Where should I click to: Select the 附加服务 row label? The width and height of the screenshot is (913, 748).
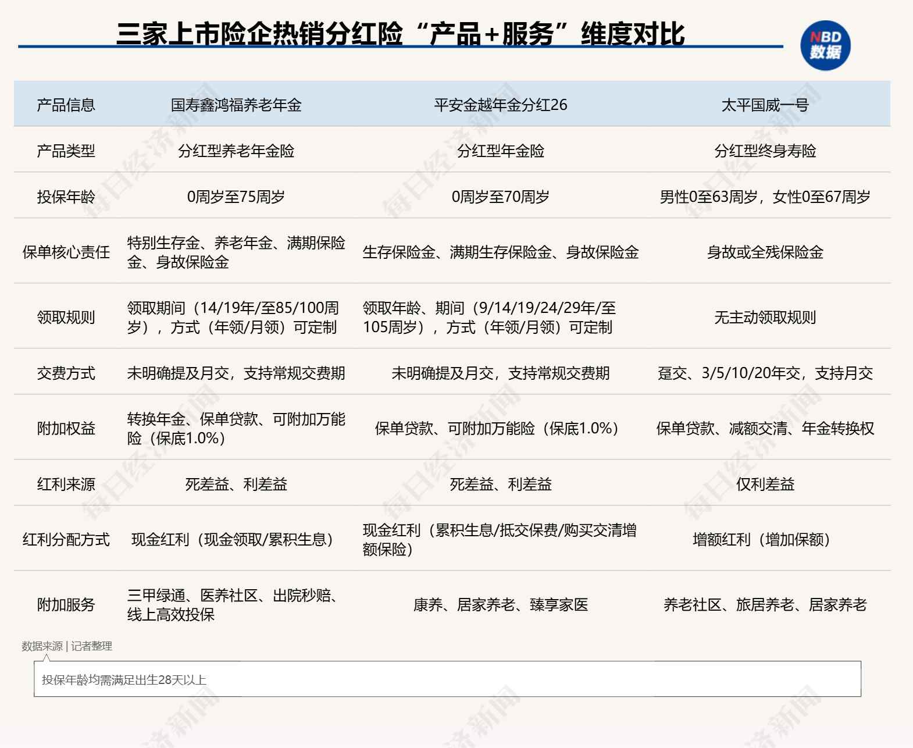[66, 604]
